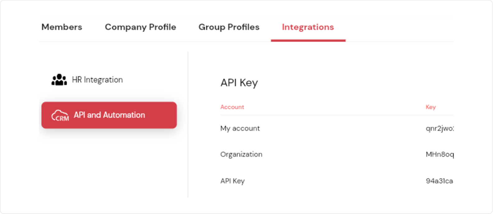
Task: Select the Integrations tab
Action: [x=308, y=27]
